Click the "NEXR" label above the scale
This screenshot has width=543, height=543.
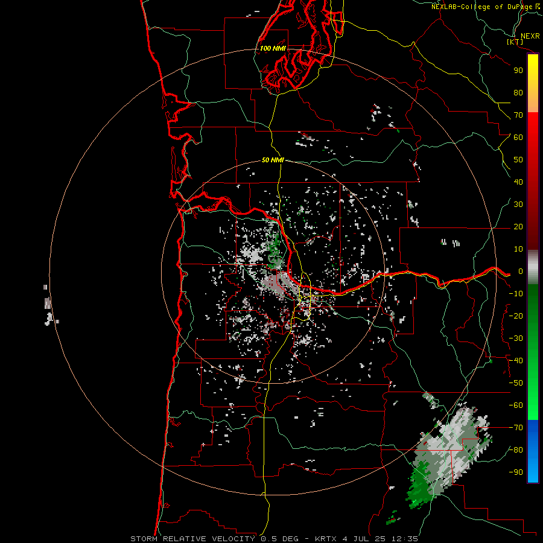pyautogui.click(x=530, y=36)
